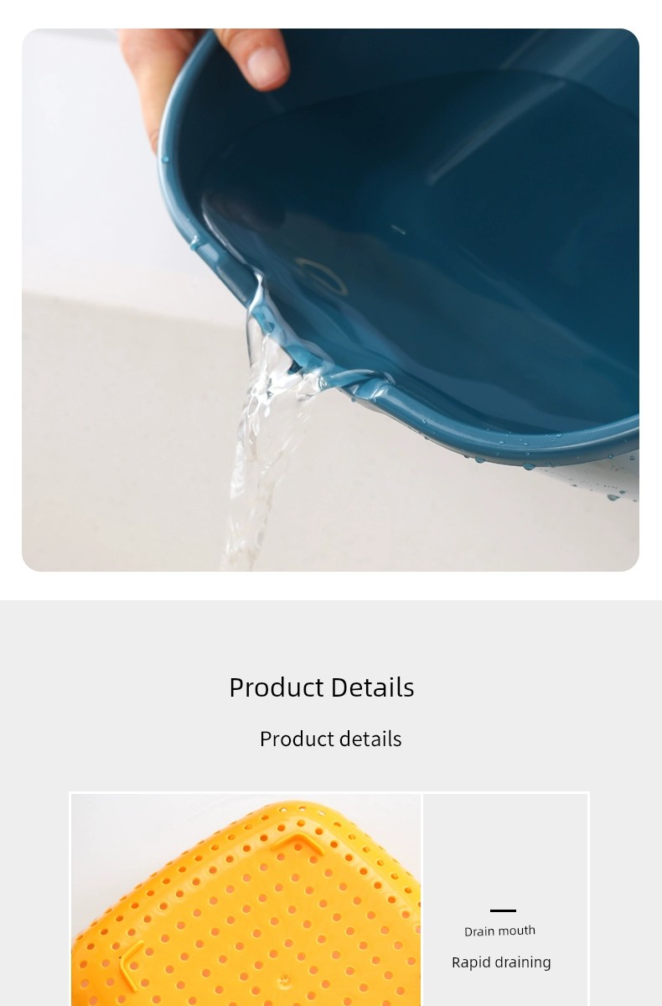Click the ring-shaped reflection inside basin
The width and height of the screenshot is (662, 1006).
click(x=321, y=277)
